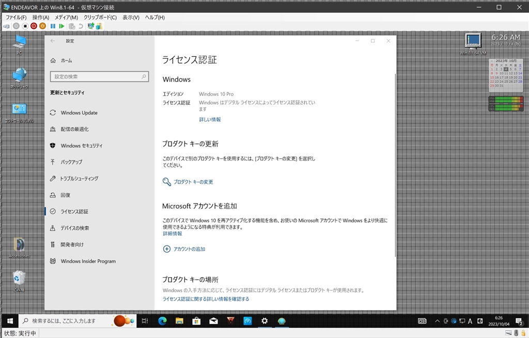Select Windows セキュリティ shield entry
Screen dimensions: 529x338
pos(100,146)
